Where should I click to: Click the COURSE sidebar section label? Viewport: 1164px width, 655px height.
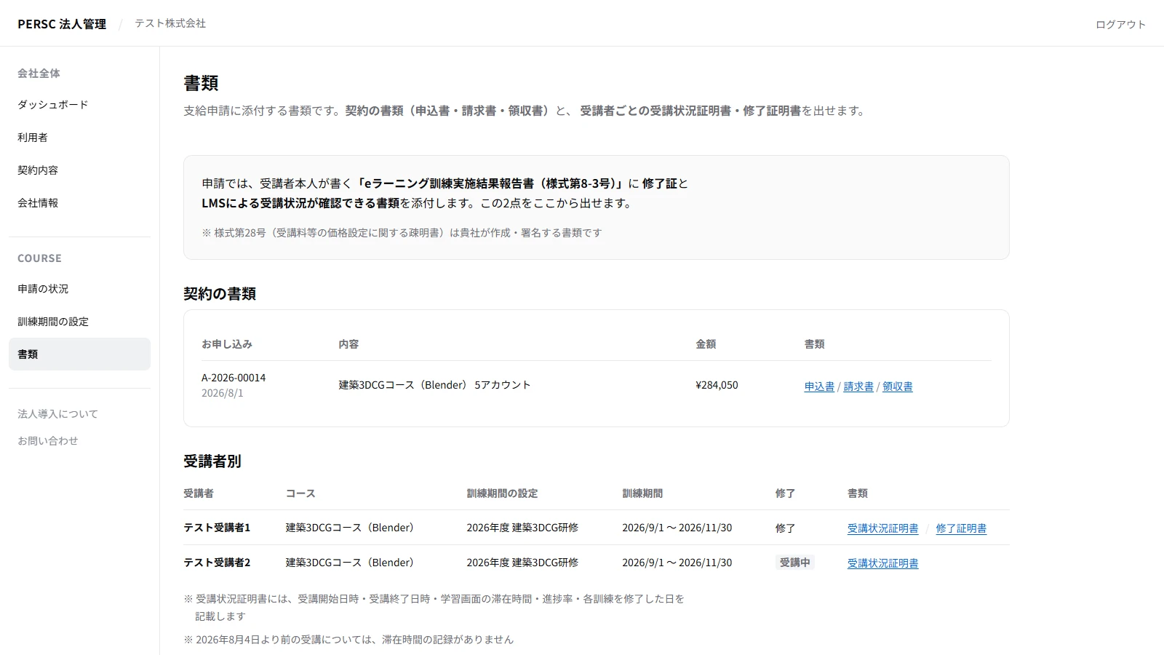(x=39, y=258)
